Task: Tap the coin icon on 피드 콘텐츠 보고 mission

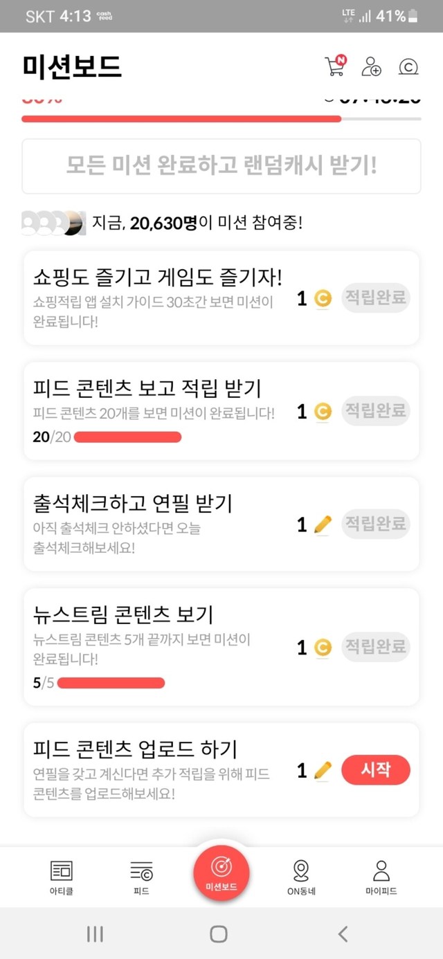Action: pos(323,412)
